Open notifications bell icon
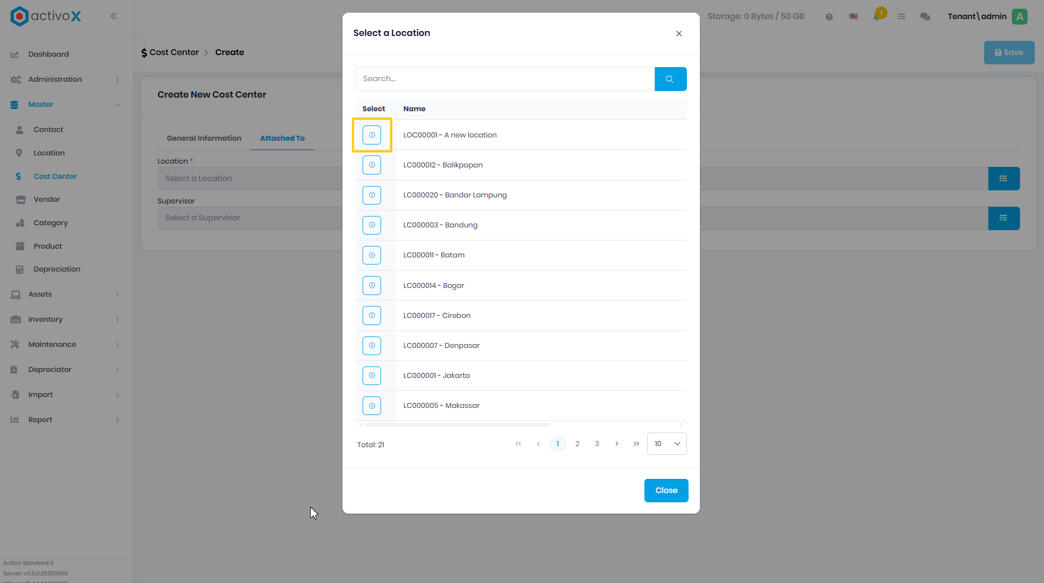 pos(877,16)
